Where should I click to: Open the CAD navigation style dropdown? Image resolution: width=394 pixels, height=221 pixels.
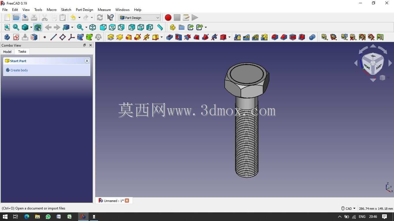tap(348, 208)
